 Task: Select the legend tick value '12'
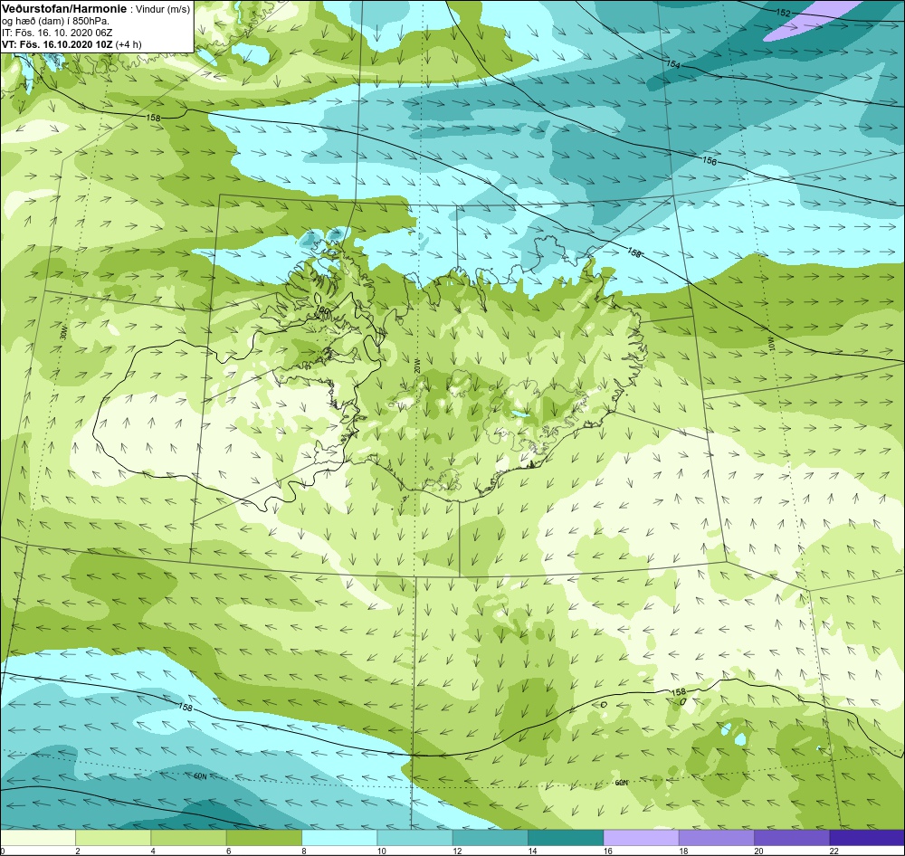click(x=456, y=851)
